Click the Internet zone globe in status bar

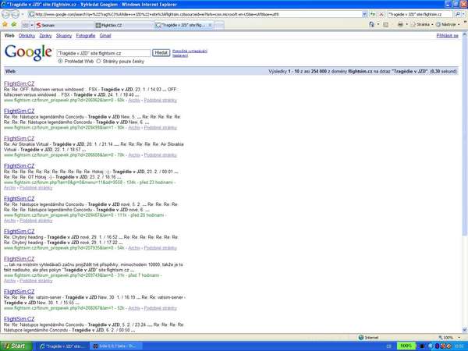pos(361,337)
